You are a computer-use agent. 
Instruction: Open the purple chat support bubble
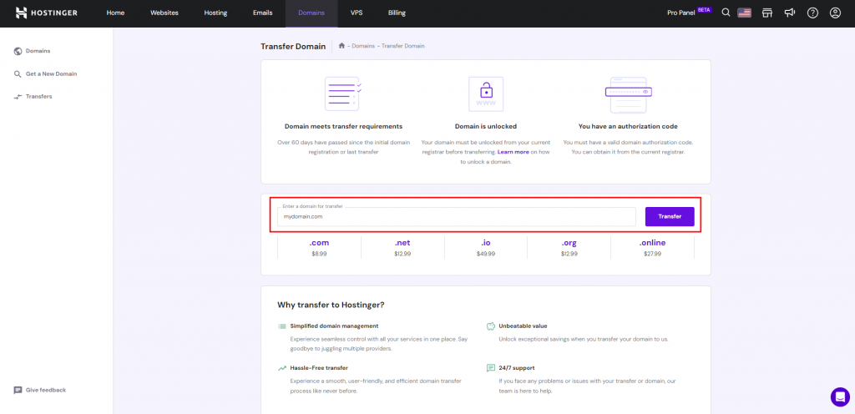839,396
